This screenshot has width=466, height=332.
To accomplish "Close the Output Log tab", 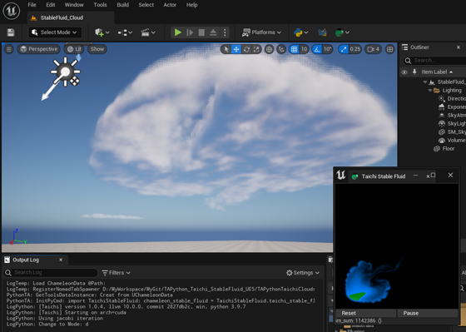I will pyautogui.click(x=61, y=260).
